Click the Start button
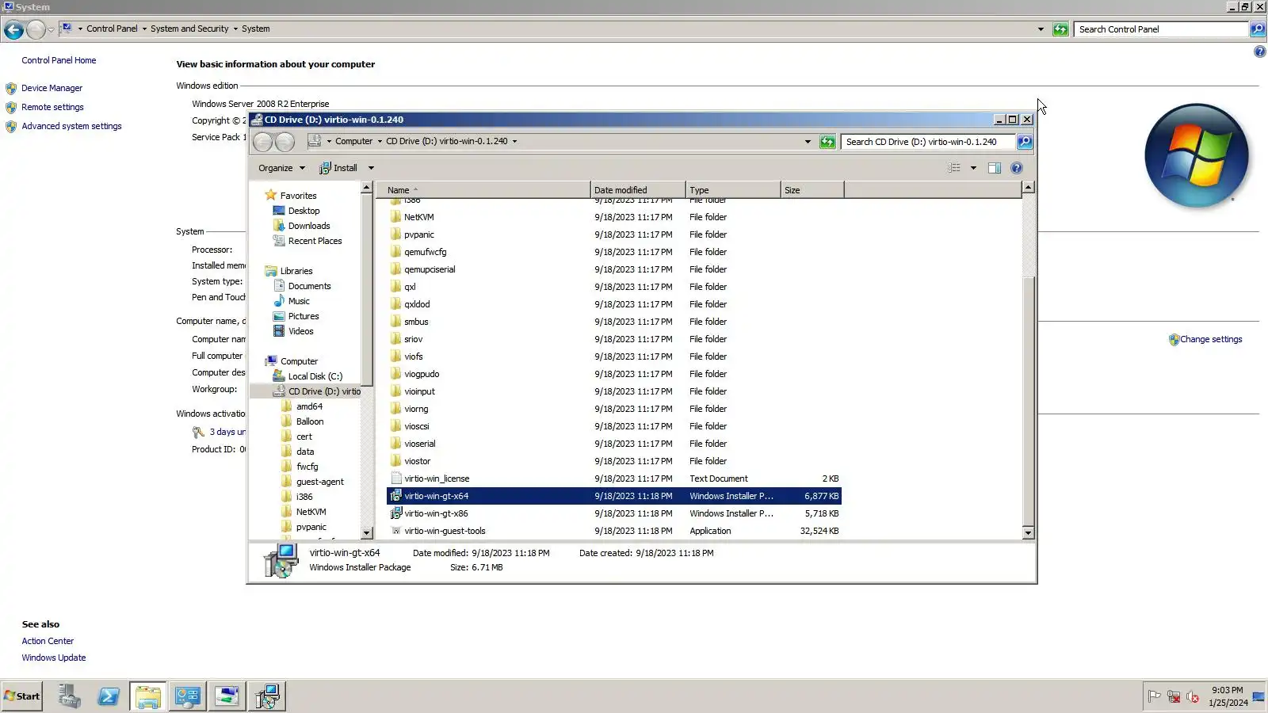The image size is (1268, 713). [x=21, y=696]
